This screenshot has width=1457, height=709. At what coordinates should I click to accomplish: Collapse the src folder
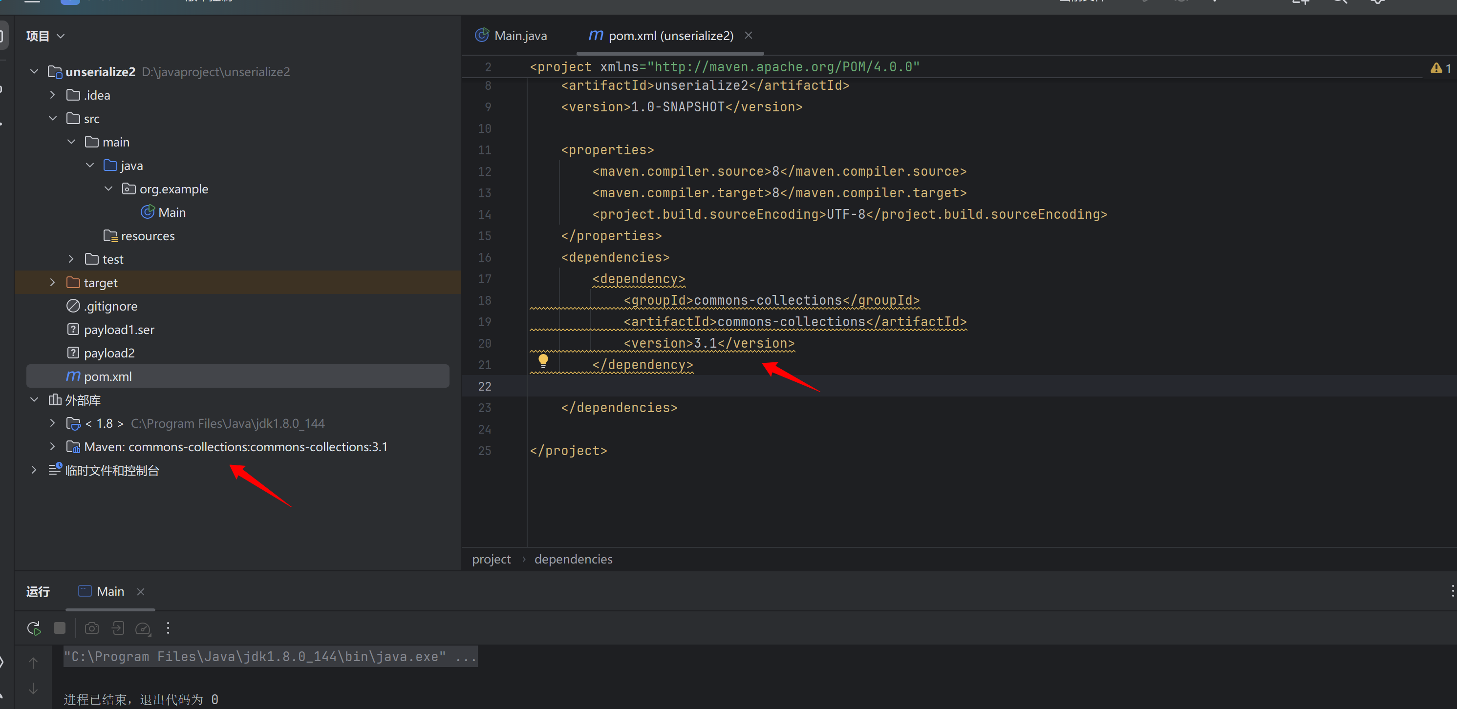(53, 118)
